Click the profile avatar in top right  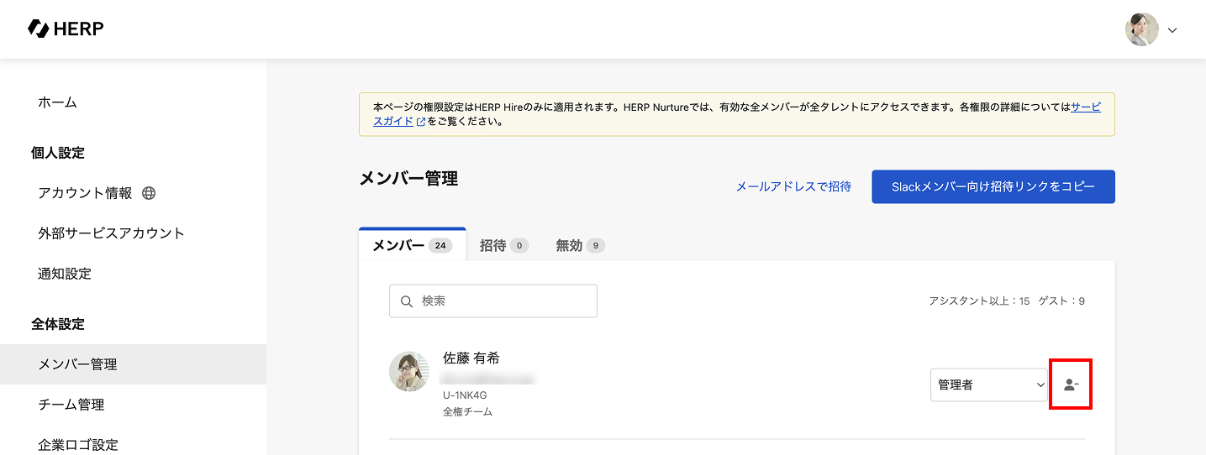coord(1141,29)
